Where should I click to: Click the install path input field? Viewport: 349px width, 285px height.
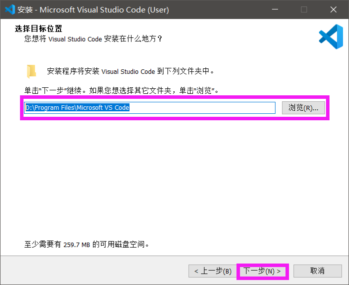[x=150, y=108]
